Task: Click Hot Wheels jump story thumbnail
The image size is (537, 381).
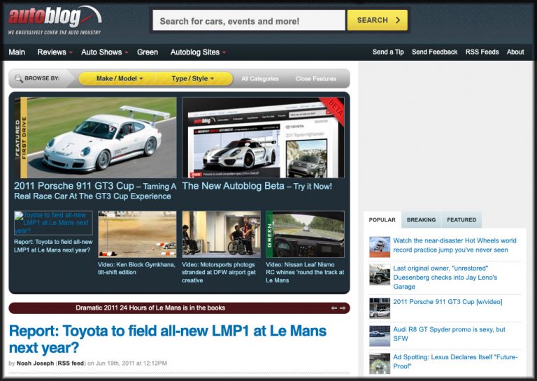Action: pyautogui.click(x=380, y=247)
